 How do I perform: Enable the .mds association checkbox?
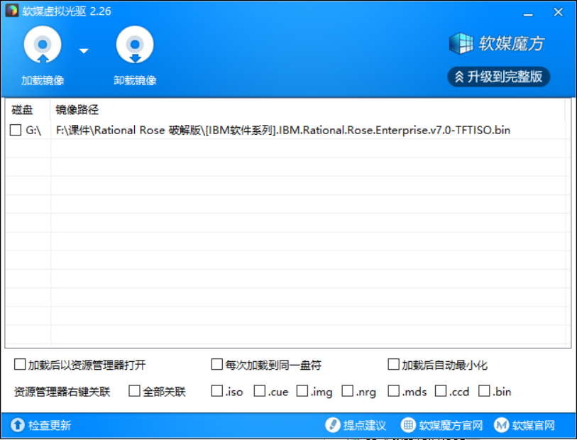[393, 391]
